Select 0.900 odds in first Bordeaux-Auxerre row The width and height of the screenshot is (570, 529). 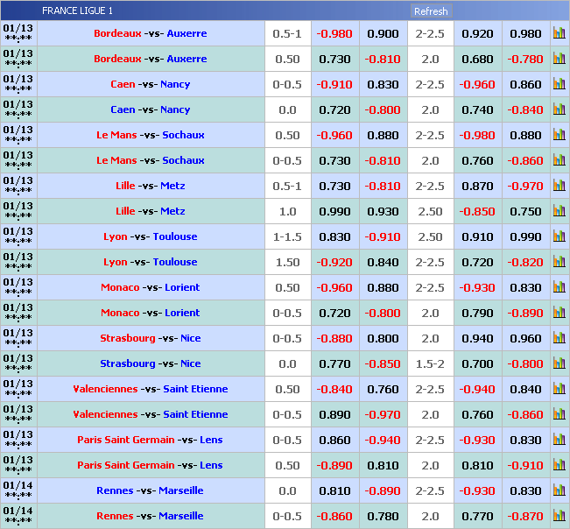[x=383, y=33]
